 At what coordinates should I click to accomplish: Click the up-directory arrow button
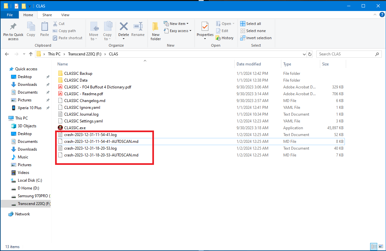click(31, 54)
